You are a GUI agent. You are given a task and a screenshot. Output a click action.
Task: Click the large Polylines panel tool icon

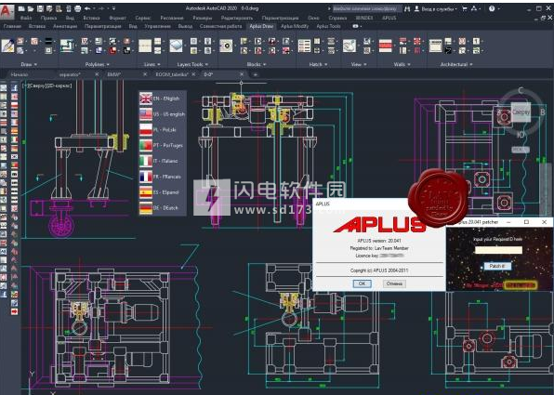click(67, 46)
